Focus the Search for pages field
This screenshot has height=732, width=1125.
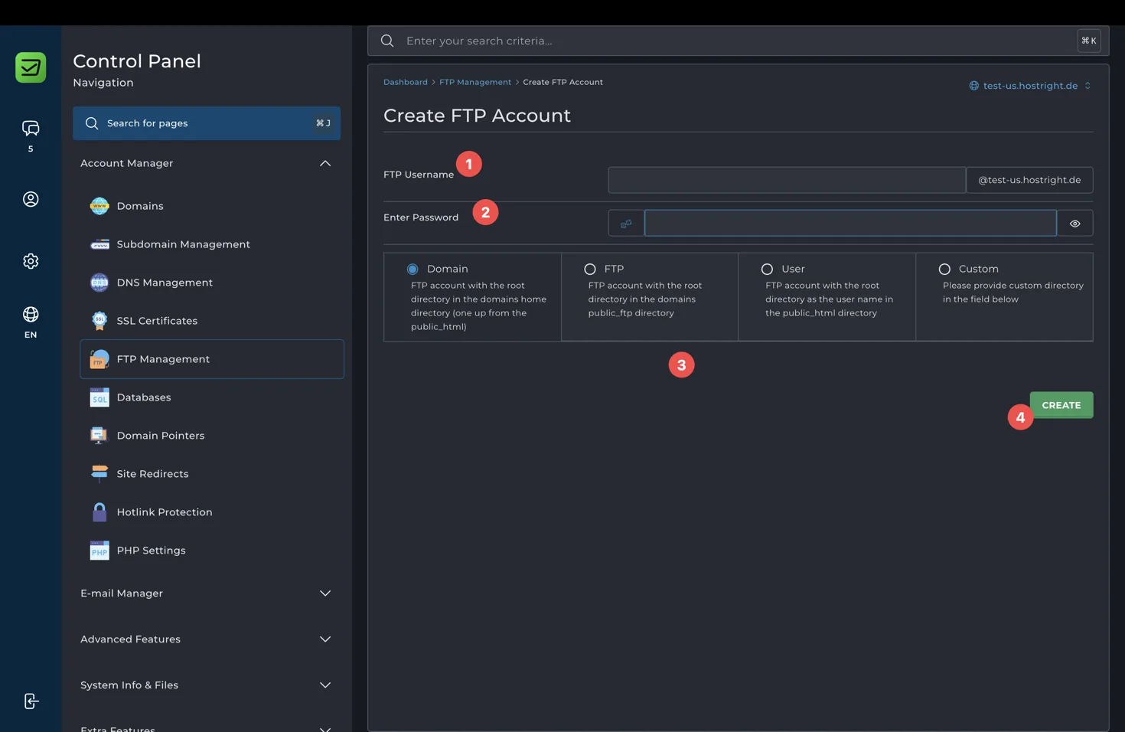click(x=207, y=123)
